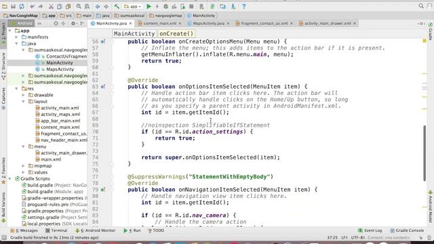Switch to fragment_contact_us.xml editor tab

[264, 24]
